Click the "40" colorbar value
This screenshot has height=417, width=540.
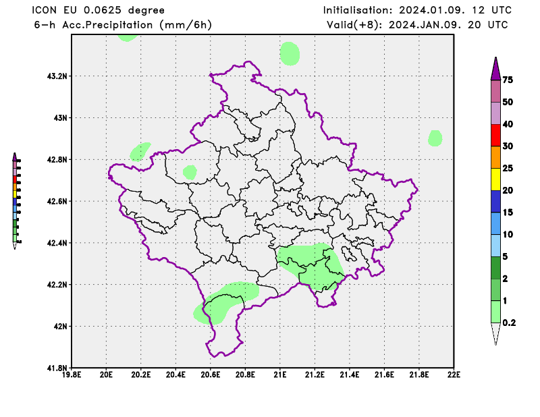pos(508,124)
